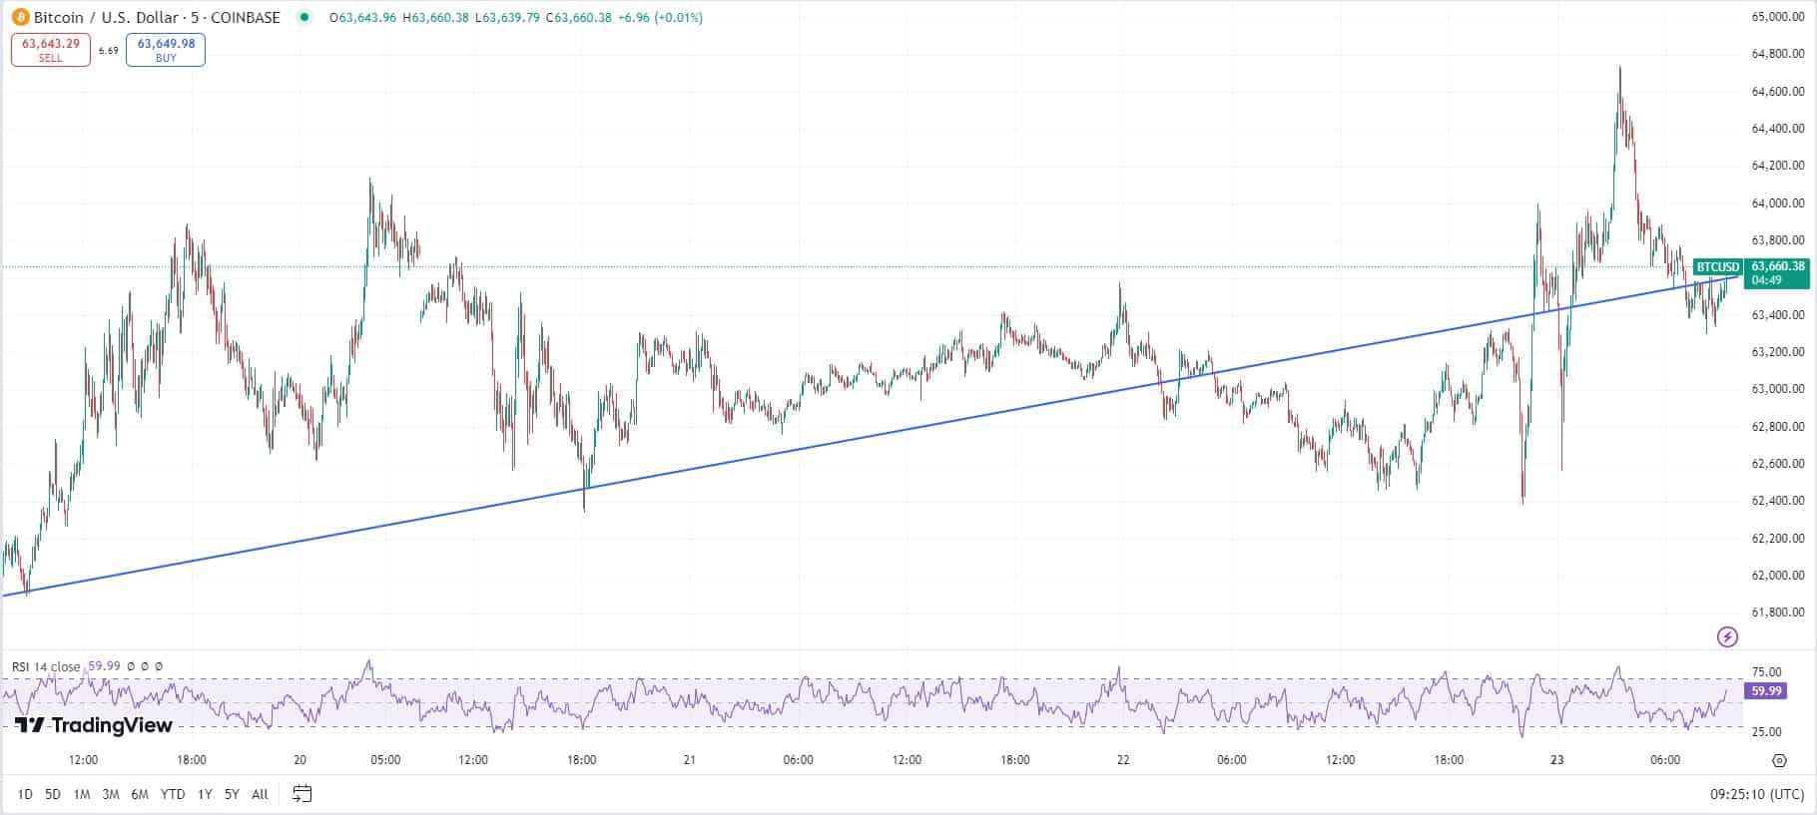1817x815 pixels.
Task: Click the 23 date label on time axis
Action: click(1557, 760)
